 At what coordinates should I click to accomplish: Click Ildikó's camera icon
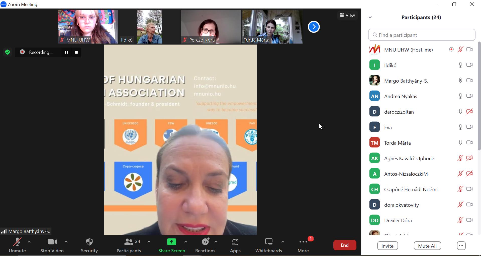(x=469, y=65)
